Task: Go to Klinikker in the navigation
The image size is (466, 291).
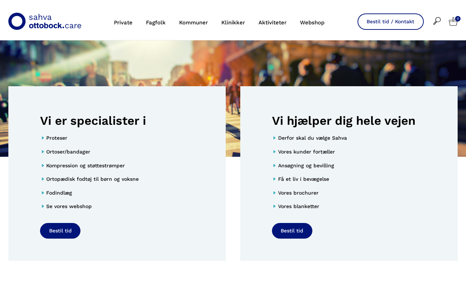Action: click(233, 23)
